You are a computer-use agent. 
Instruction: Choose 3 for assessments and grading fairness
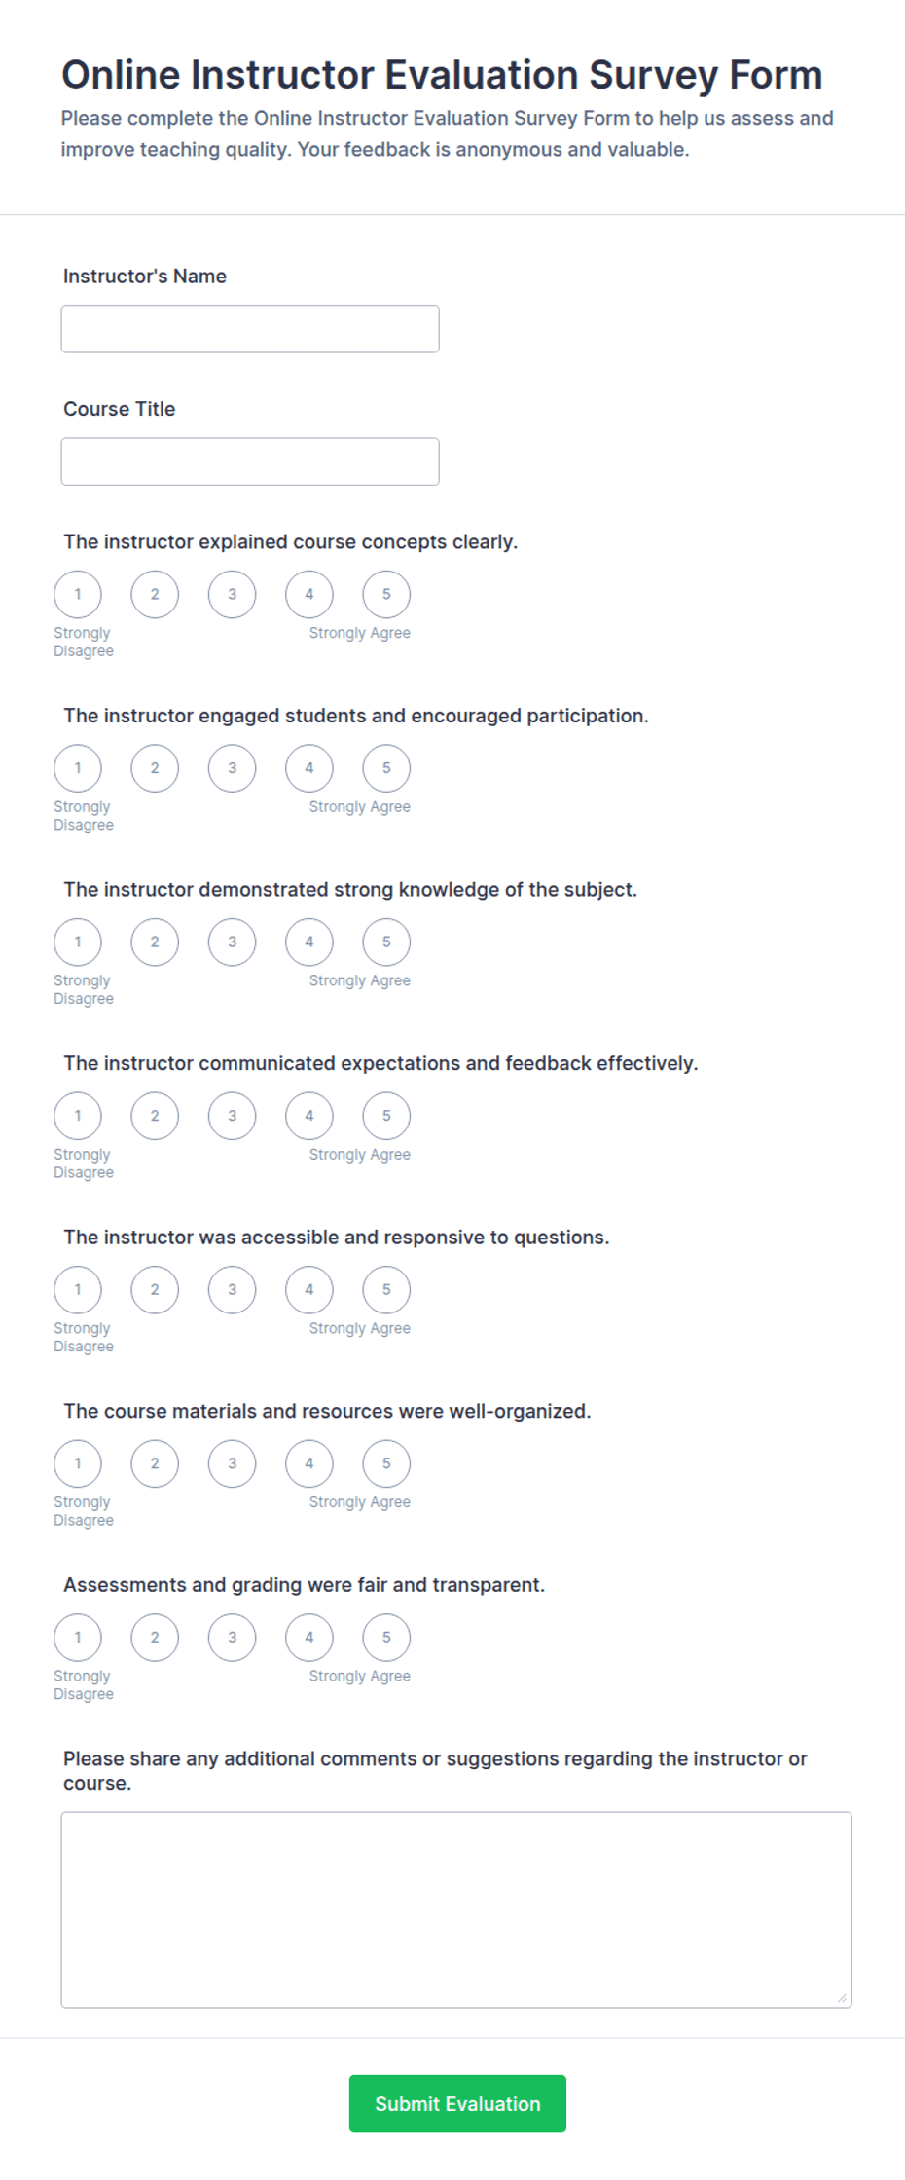pyautogui.click(x=232, y=1638)
